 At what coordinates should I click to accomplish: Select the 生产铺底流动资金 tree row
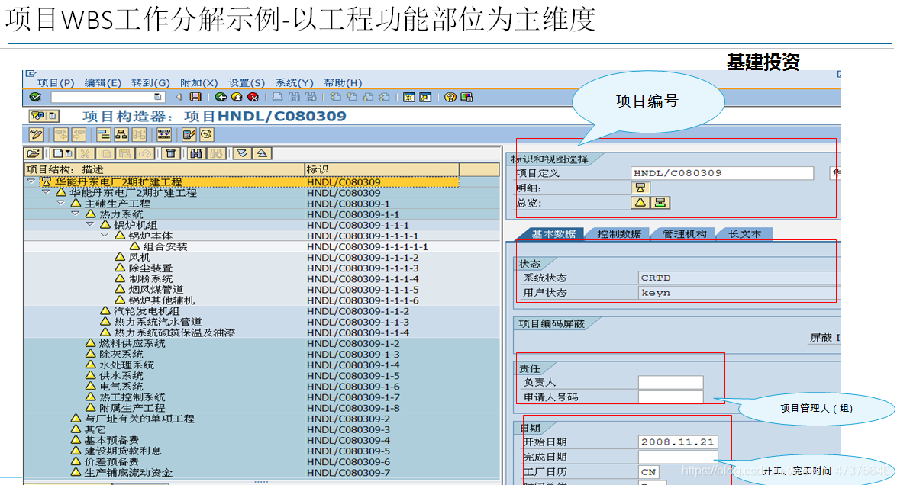(261, 473)
